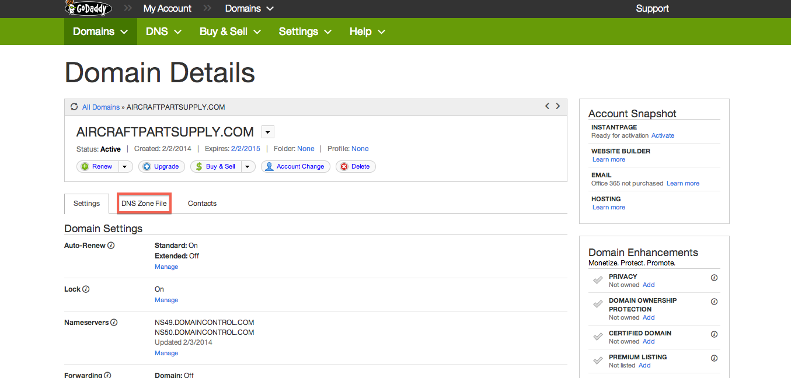Open My Account in top bar
This screenshot has width=791, height=378.
168,8
